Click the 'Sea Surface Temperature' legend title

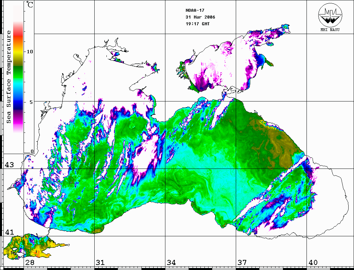pyautogui.click(x=8, y=77)
